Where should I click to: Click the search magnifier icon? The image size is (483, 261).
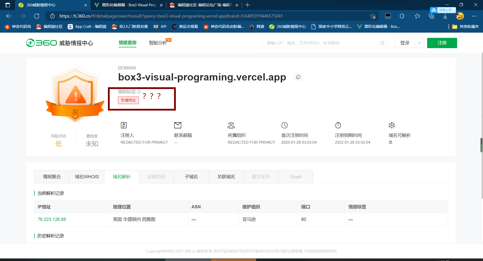[382, 43]
